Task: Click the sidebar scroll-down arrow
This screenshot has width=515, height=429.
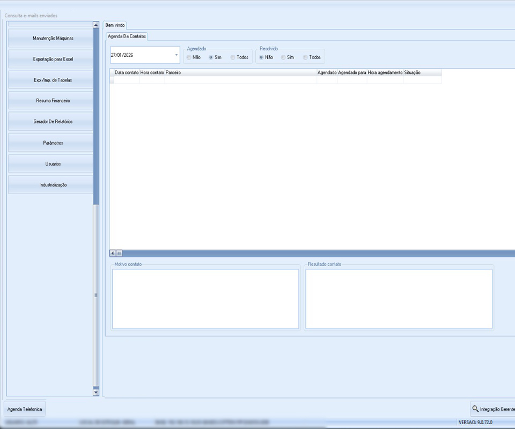Action: [x=96, y=392]
